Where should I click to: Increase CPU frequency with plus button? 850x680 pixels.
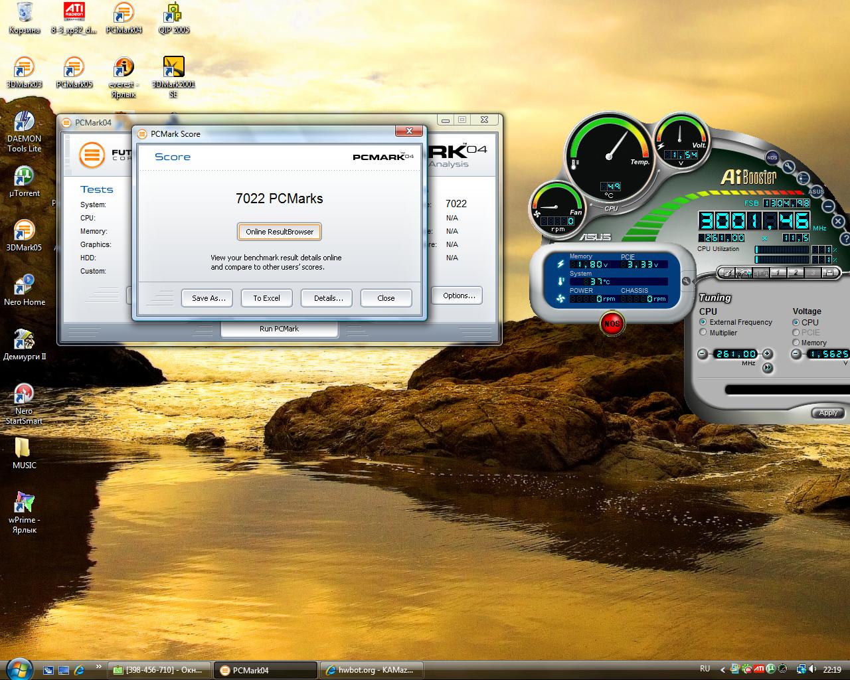pos(768,354)
